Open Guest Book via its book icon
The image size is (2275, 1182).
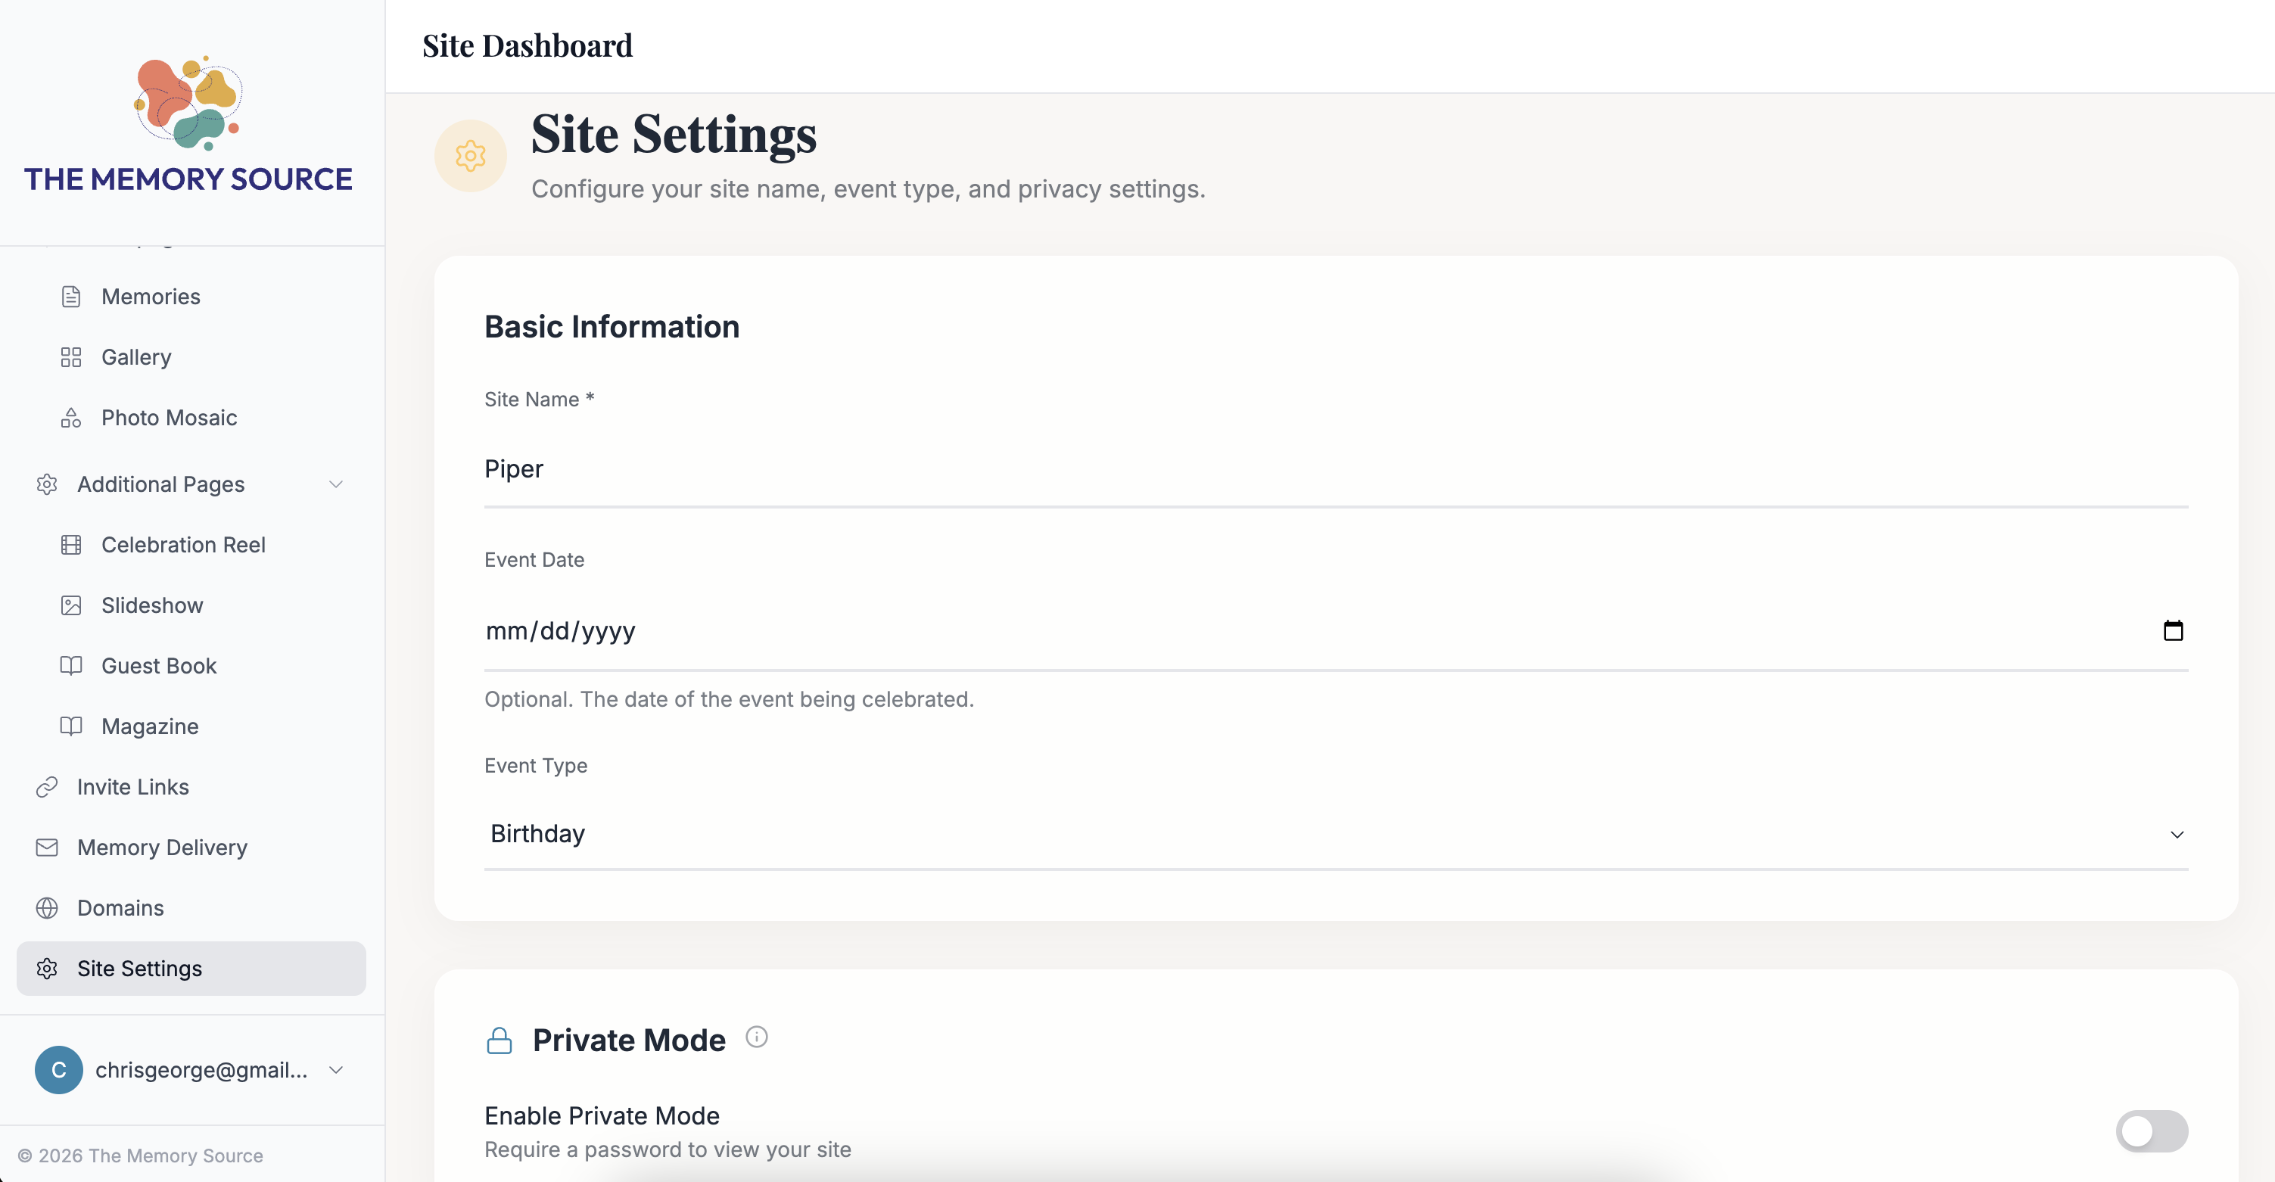[70, 666]
